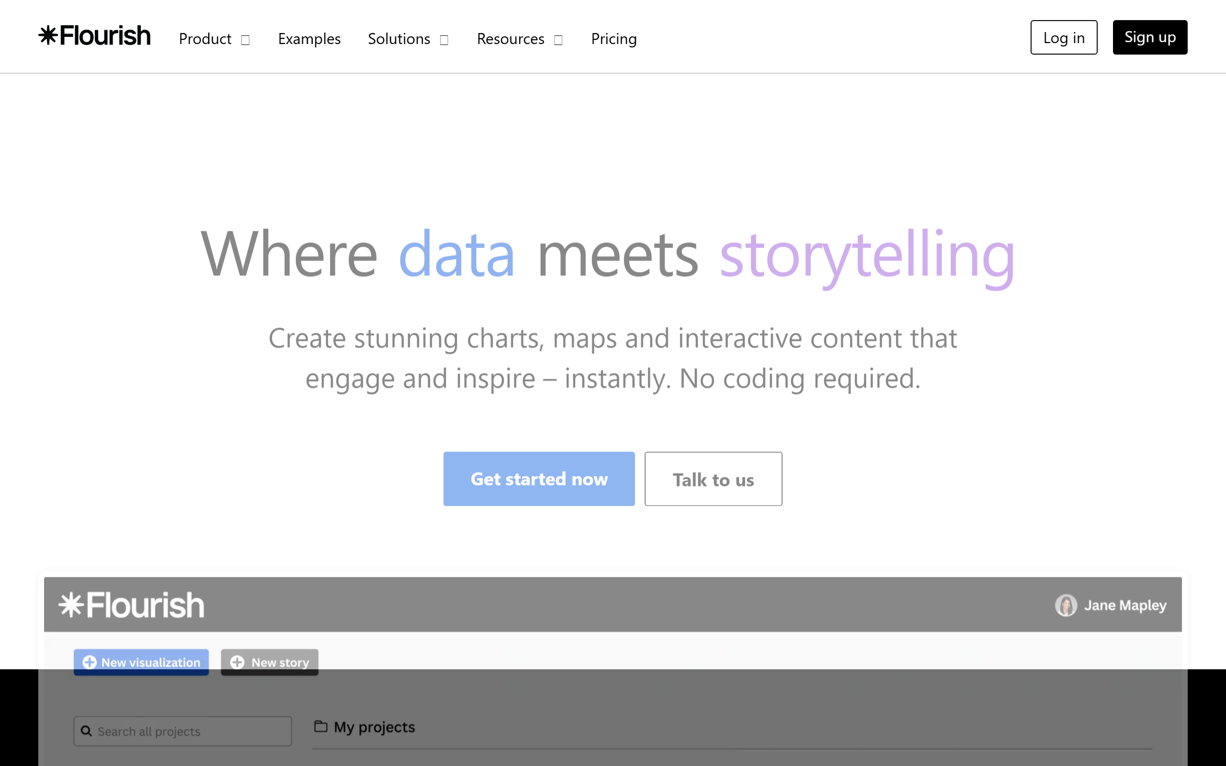Screen dimensions: 1226x766
Task: Go to the Pricing page
Action: [x=613, y=38]
